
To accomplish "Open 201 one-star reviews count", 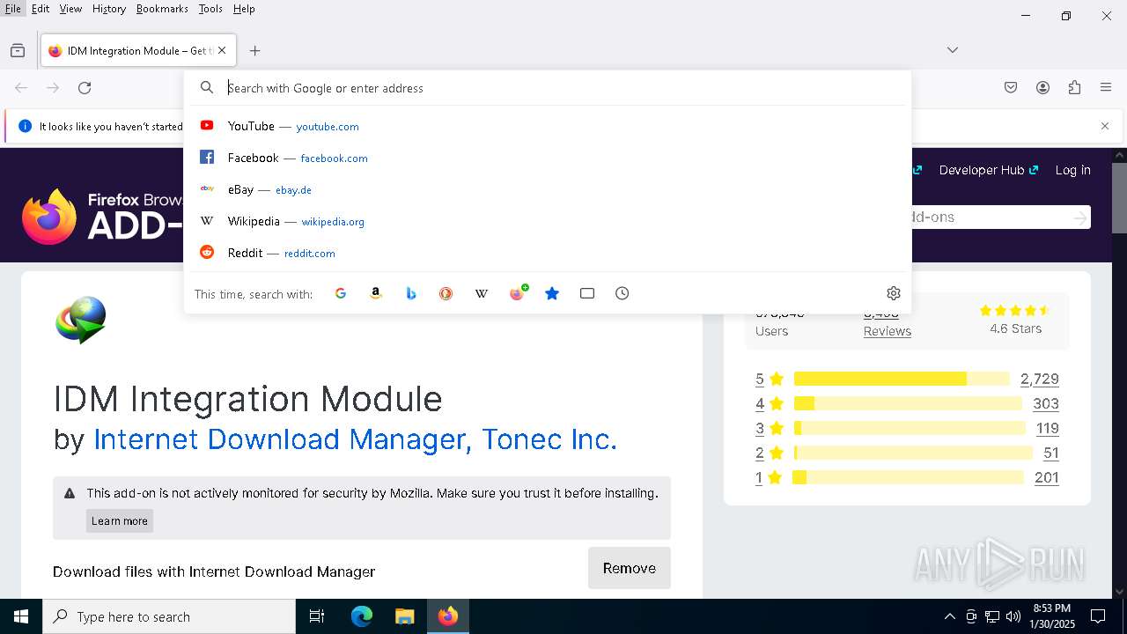I will click(x=1047, y=477).
